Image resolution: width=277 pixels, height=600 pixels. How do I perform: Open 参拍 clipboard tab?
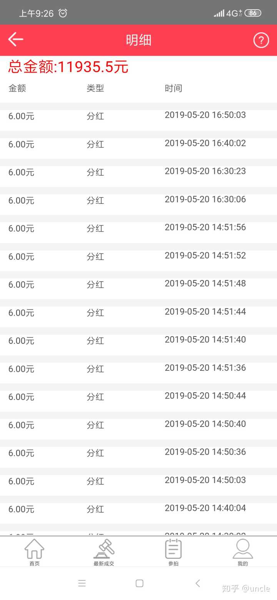(174, 552)
